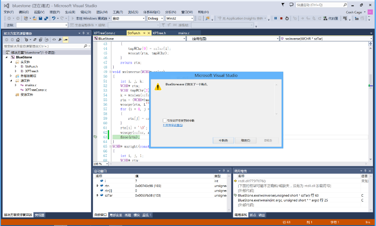Switch to the 类视图 Class View tab

click(x=39, y=215)
